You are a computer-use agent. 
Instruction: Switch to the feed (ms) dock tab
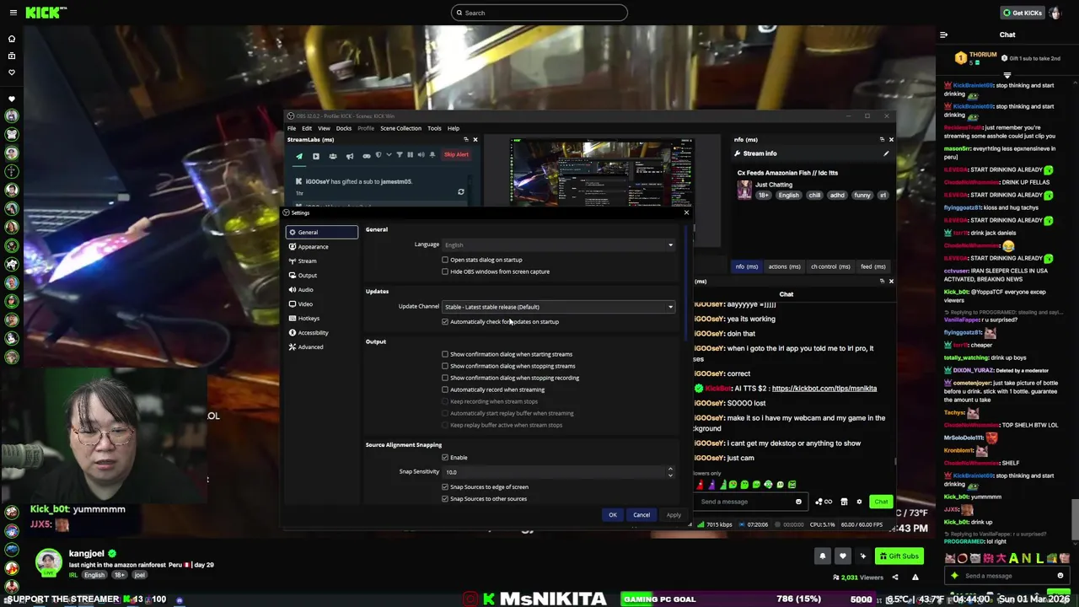(x=872, y=266)
